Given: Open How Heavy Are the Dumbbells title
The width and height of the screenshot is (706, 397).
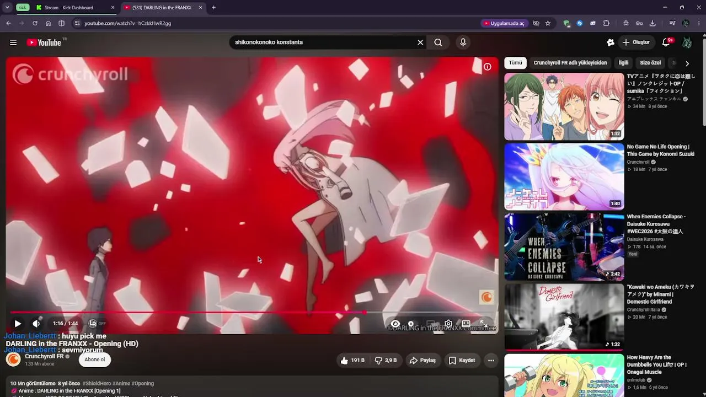Looking at the screenshot, I should (657, 364).
